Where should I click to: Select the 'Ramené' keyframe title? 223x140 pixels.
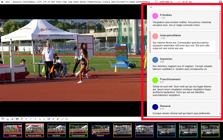tap(165, 106)
